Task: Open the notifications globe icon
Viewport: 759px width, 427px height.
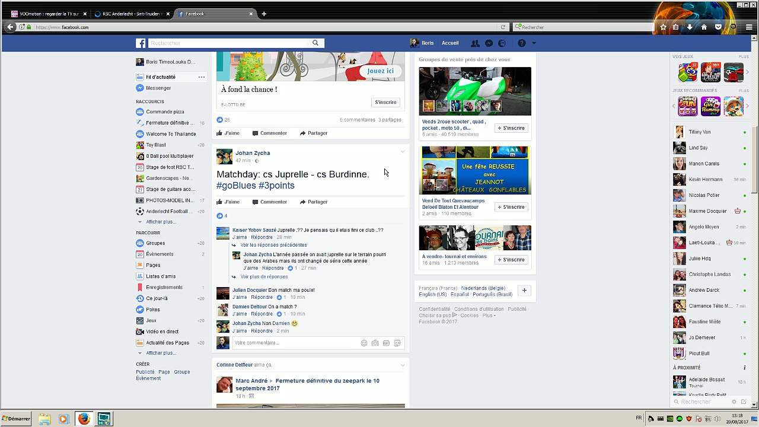Action: click(502, 43)
